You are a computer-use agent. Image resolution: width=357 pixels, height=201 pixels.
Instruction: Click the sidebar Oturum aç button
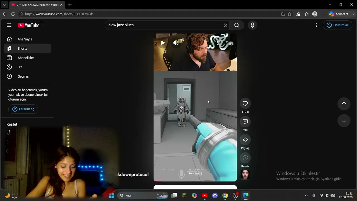pos(23,109)
